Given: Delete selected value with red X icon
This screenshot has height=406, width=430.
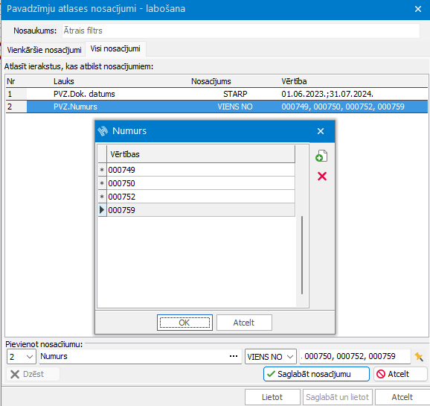Looking at the screenshot, I should [322, 176].
